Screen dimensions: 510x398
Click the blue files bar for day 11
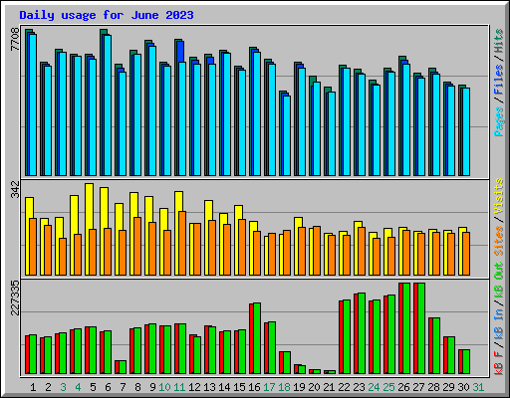180,52
